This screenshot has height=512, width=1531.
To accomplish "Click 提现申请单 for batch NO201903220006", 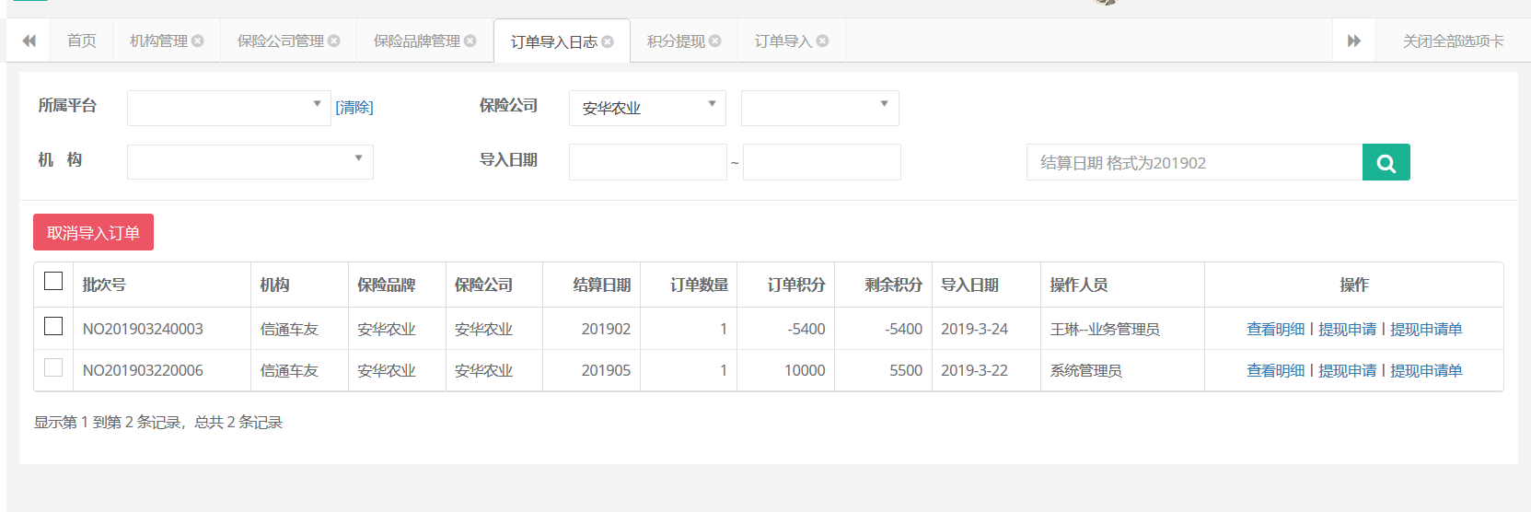I will 1426,370.
